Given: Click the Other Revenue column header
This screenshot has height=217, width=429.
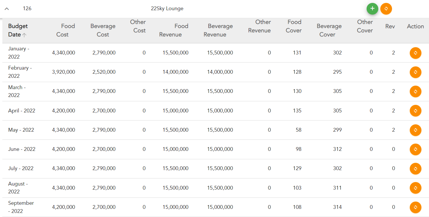Looking at the screenshot, I should (x=259, y=26).
